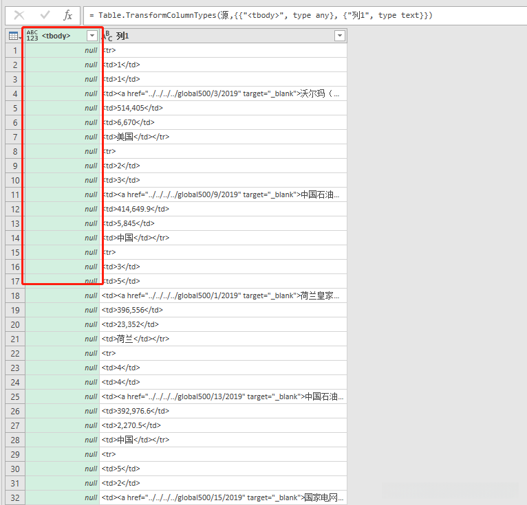Click the cell <td>中国</td></tr> in row 28
This screenshot has width=527, height=505.
click(x=223, y=440)
